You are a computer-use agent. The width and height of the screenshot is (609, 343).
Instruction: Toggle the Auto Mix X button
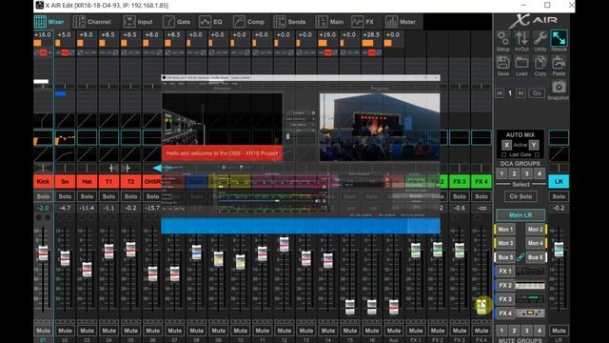pos(506,145)
